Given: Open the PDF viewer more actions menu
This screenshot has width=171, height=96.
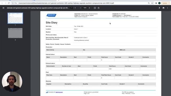Looking at the screenshot, I should click(x=168, y=8).
